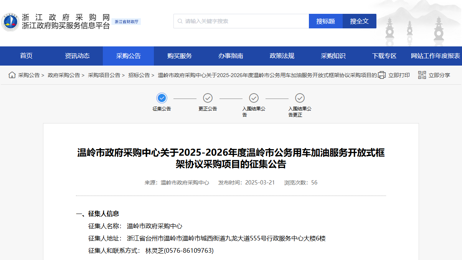Open the 下载专区 navigation item
The height and width of the screenshot is (260, 462).
point(384,56)
